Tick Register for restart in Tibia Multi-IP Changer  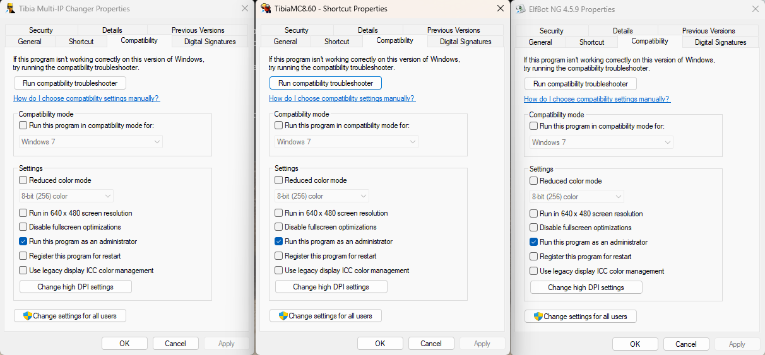tap(23, 256)
